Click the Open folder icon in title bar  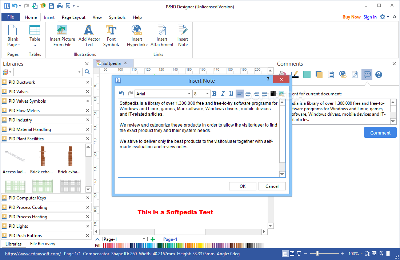(43, 5)
